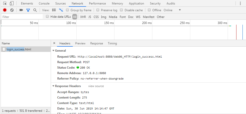This screenshot has width=246, height=114.
Task: Click the Request URL value text
Action: click(x=120, y=57)
